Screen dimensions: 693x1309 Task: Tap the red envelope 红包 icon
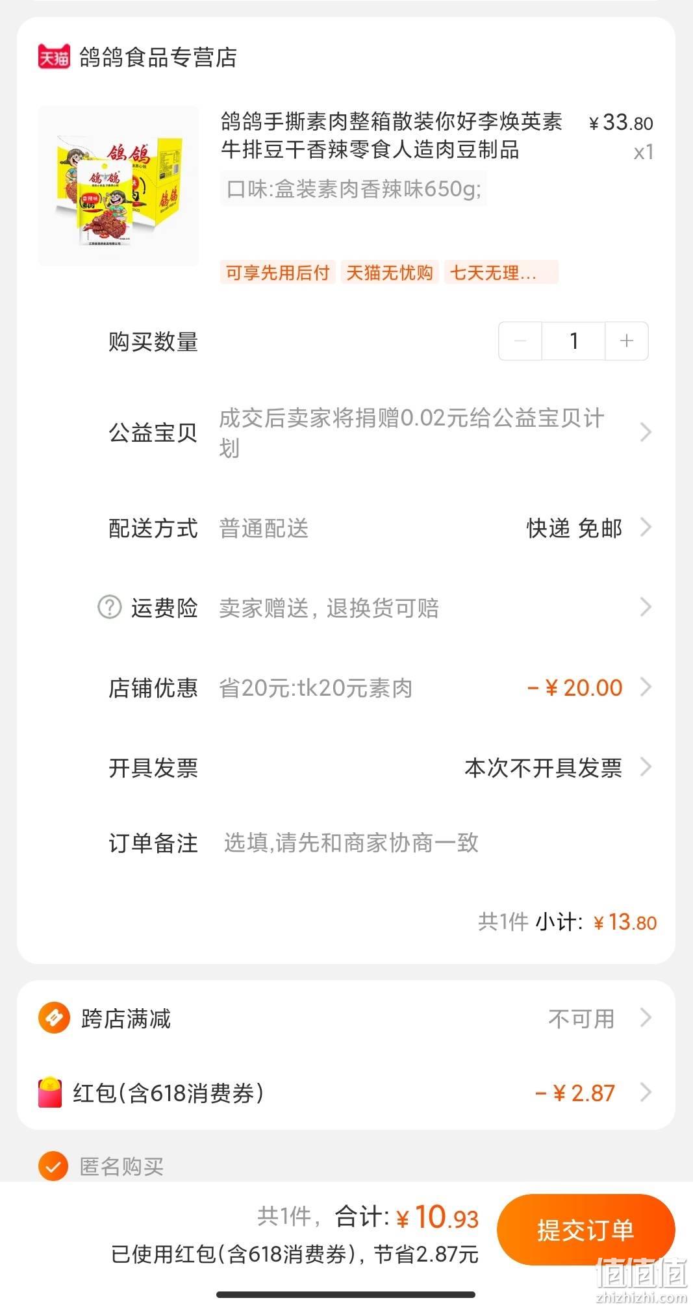pyautogui.click(x=50, y=1093)
